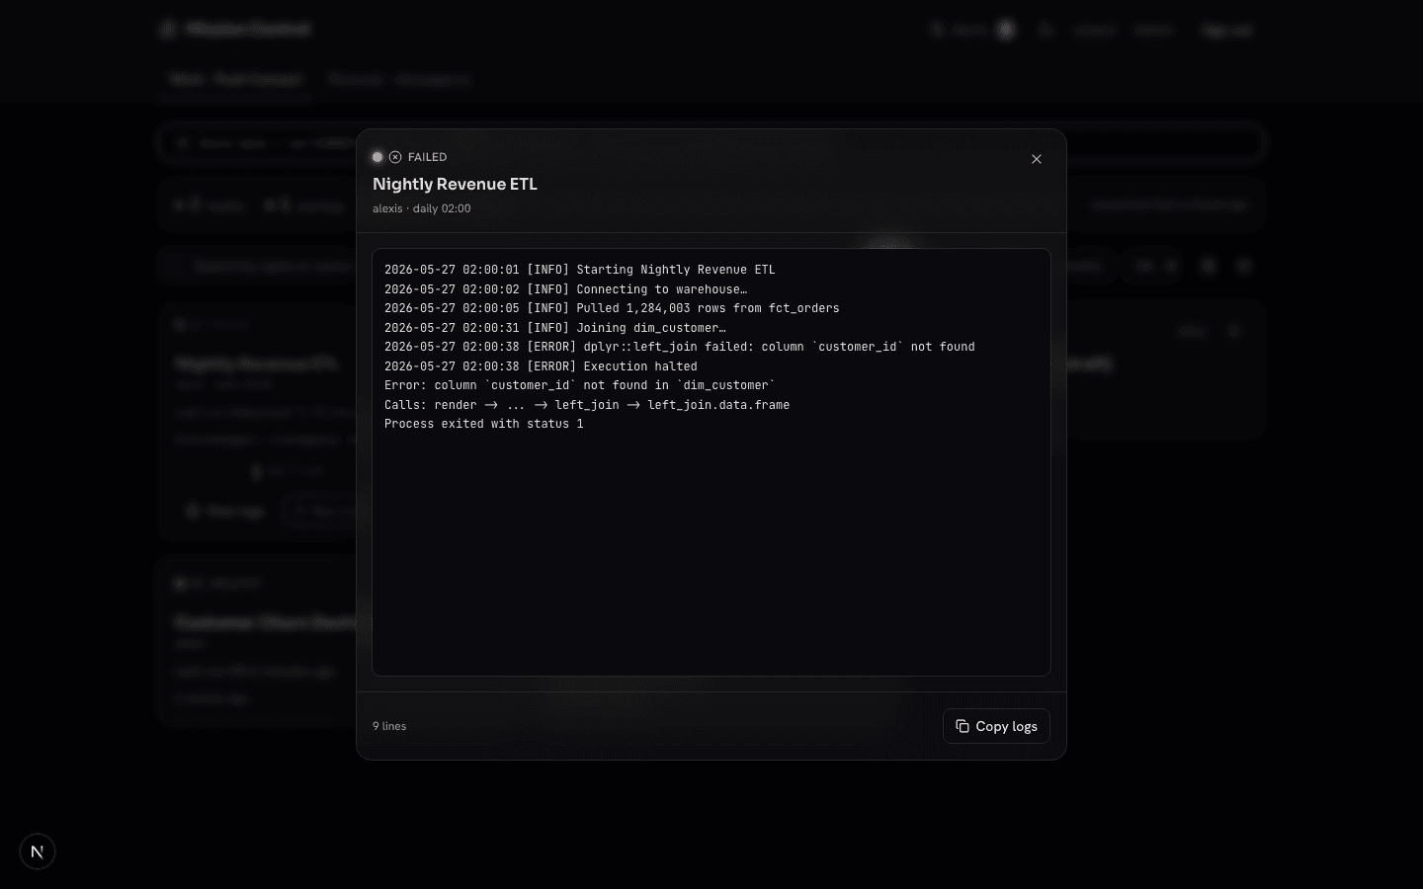The width and height of the screenshot is (1423, 889).
Task: Click line 'Error: column customer_id not found in dim_customer'
Action: pyautogui.click(x=580, y=385)
